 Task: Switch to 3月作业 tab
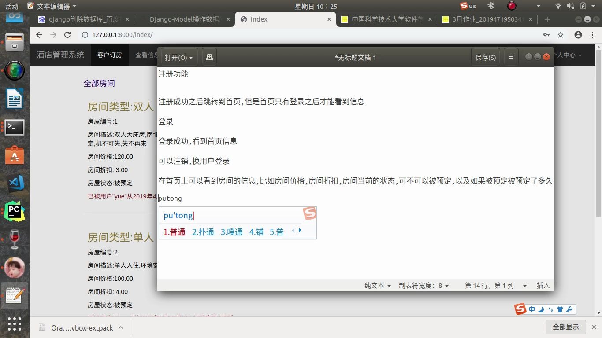[487, 19]
